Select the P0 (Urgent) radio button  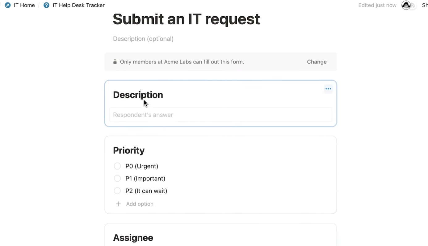pos(117,166)
